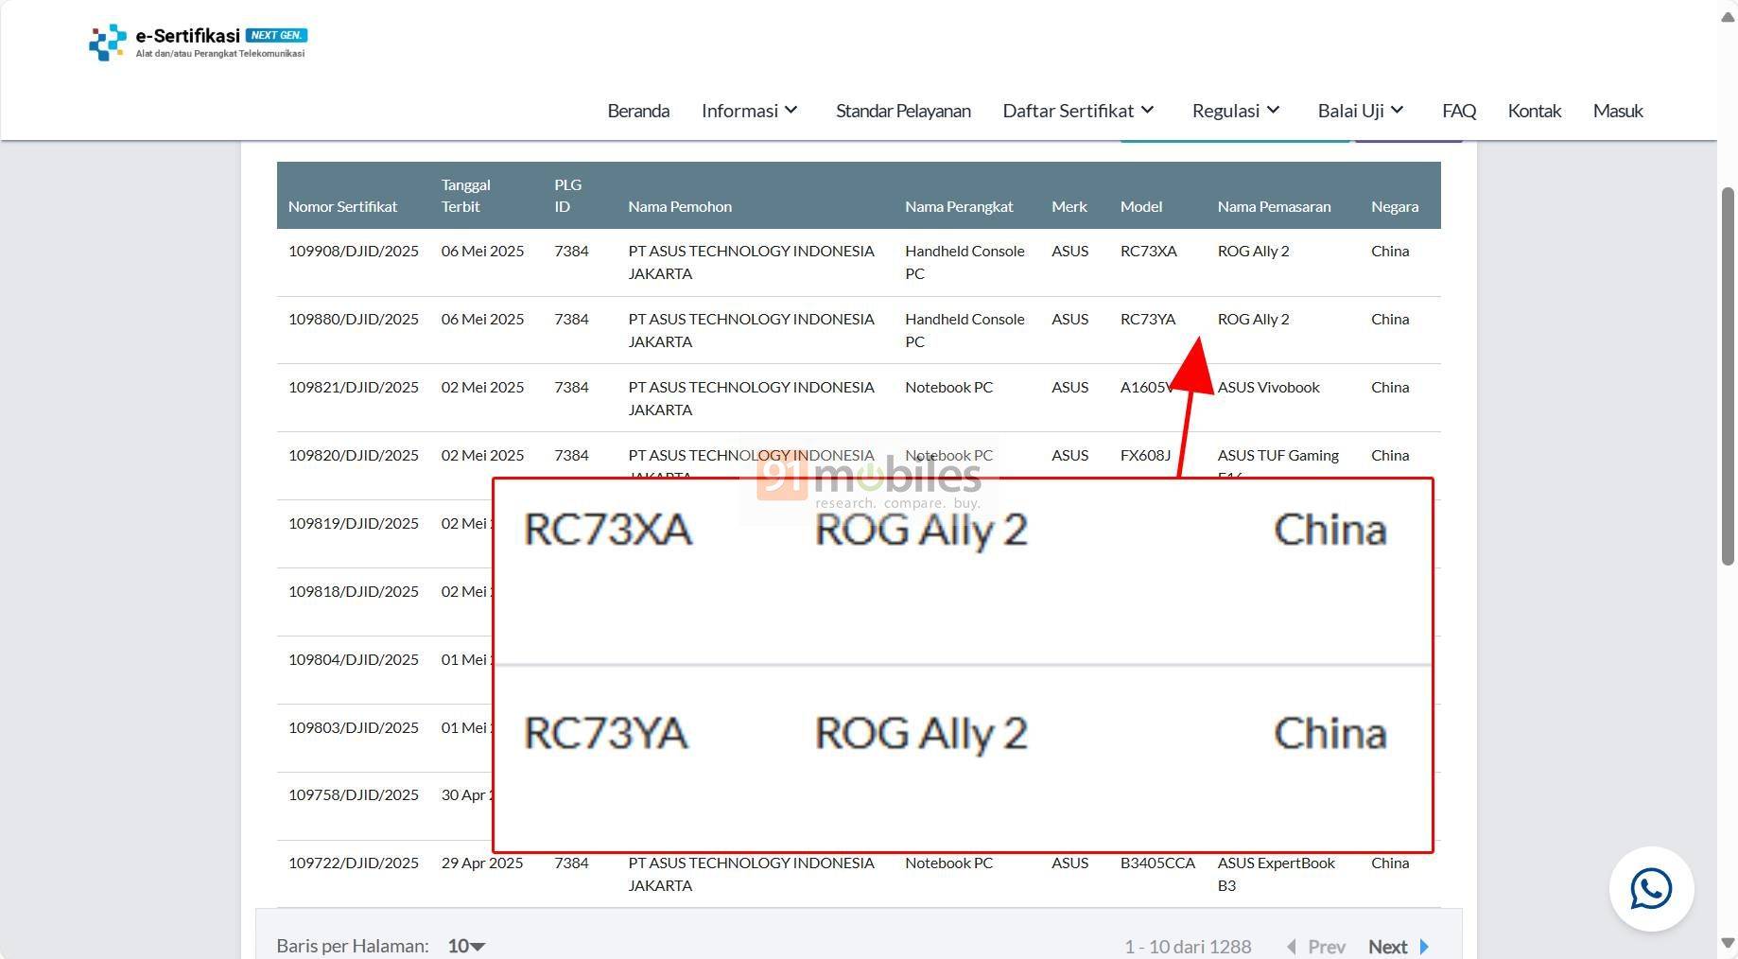
Task: Open the FAQ menu item
Action: click(1458, 111)
